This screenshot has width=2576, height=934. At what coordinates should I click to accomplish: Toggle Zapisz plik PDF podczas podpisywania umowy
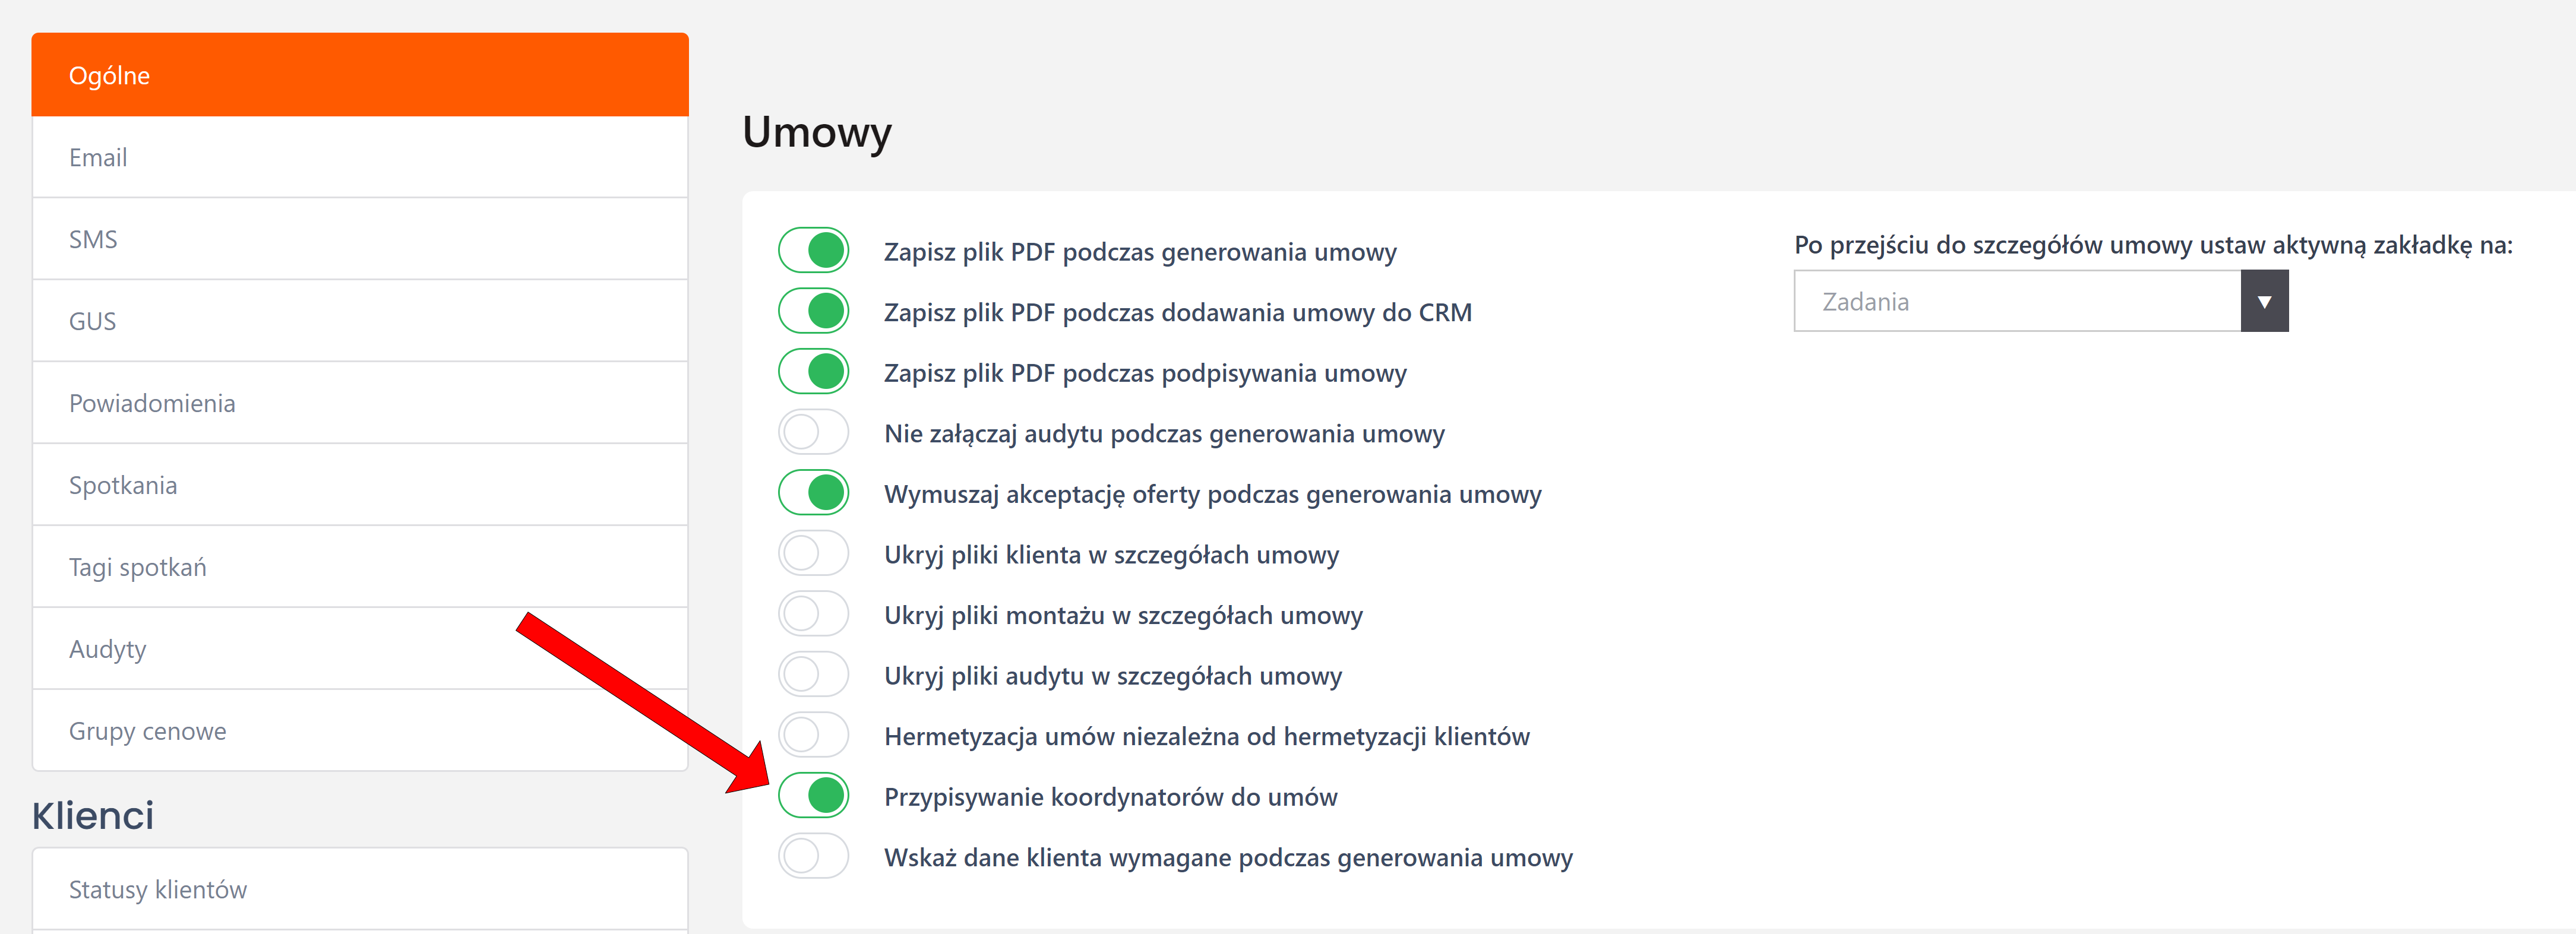click(x=813, y=372)
